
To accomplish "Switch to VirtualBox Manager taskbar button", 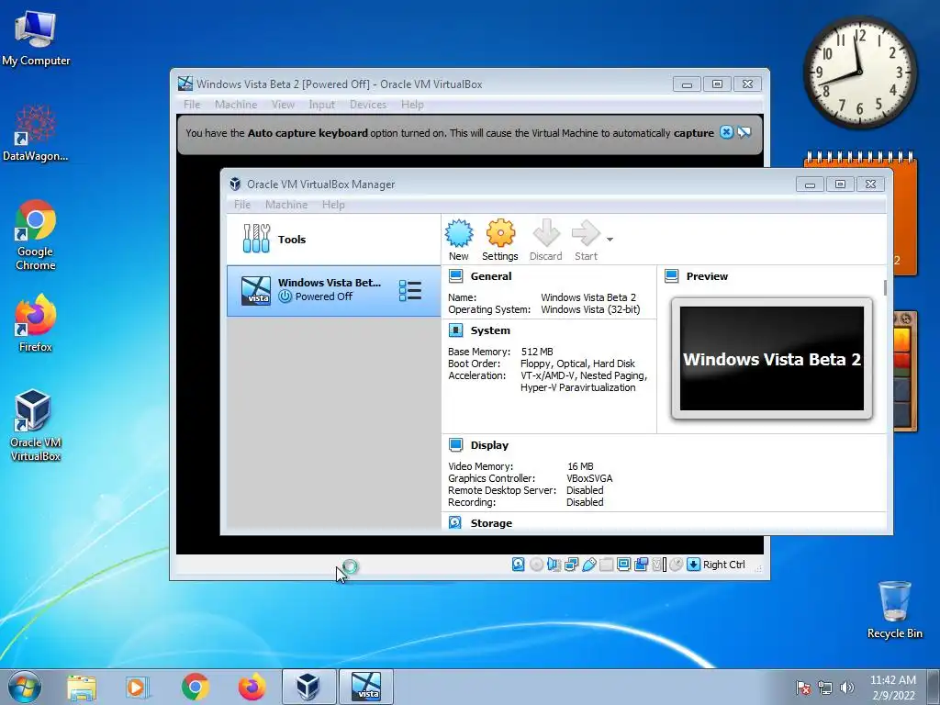I will [x=308, y=687].
